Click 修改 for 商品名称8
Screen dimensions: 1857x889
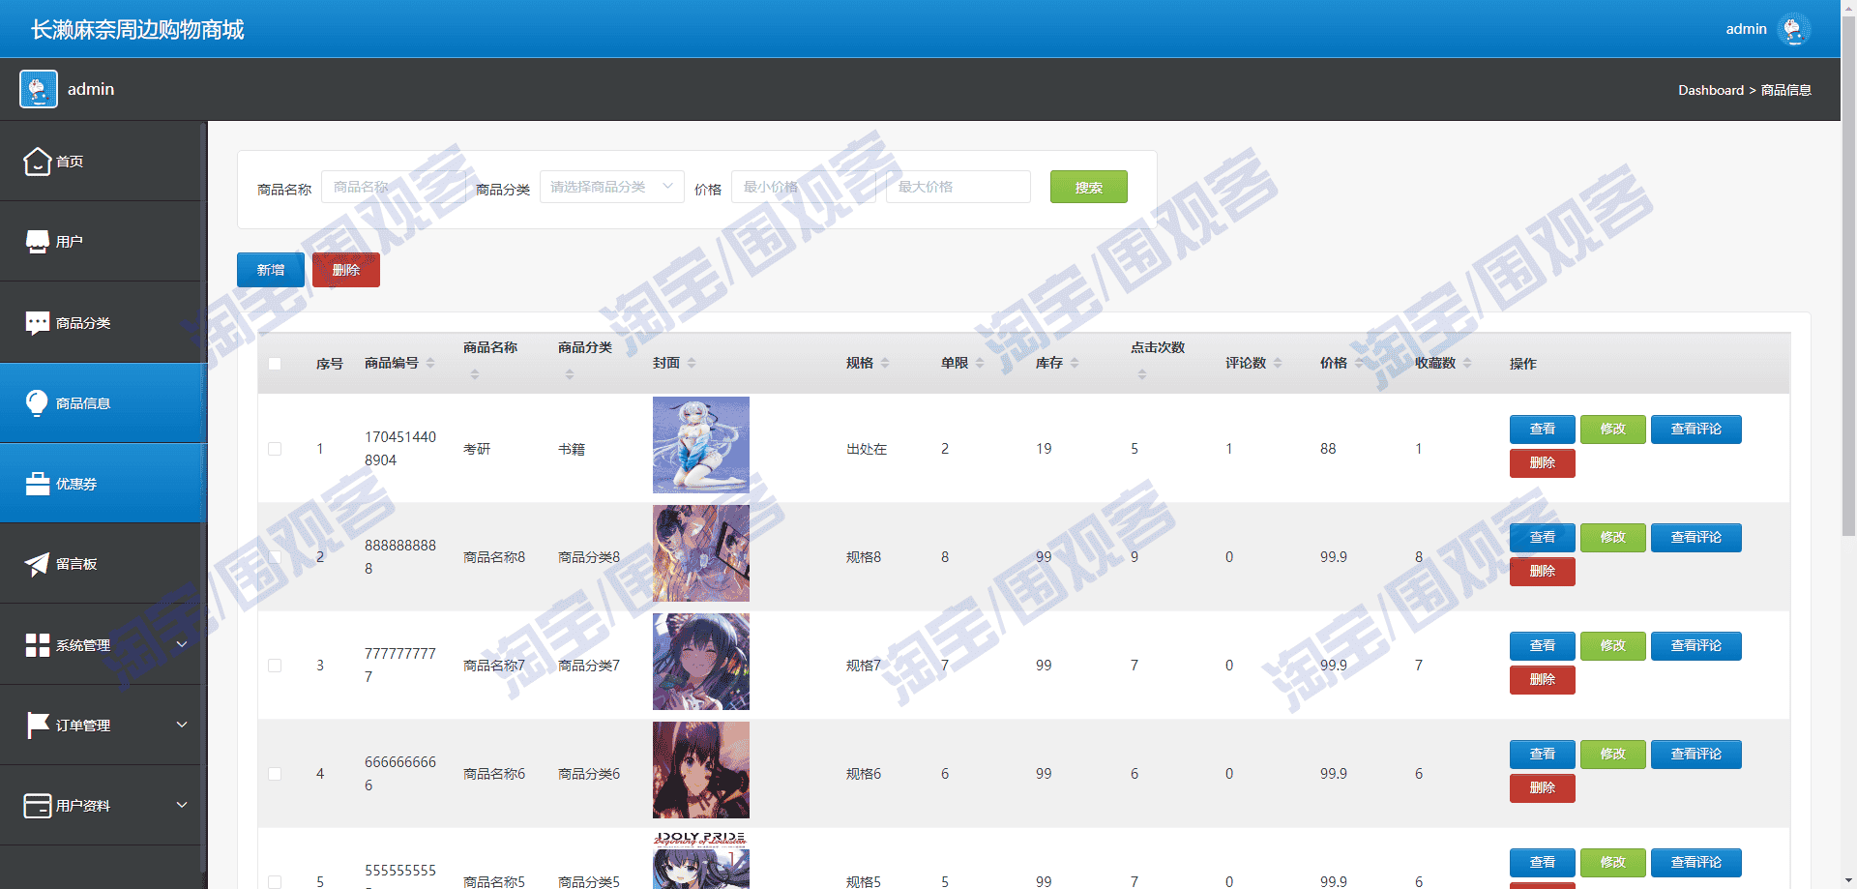point(1612,537)
